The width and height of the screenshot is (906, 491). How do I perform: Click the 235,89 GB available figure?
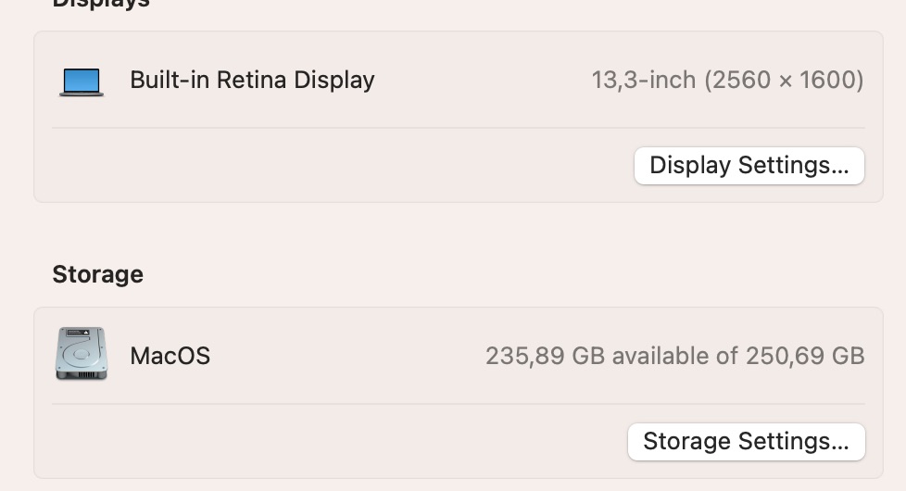coord(545,356)
